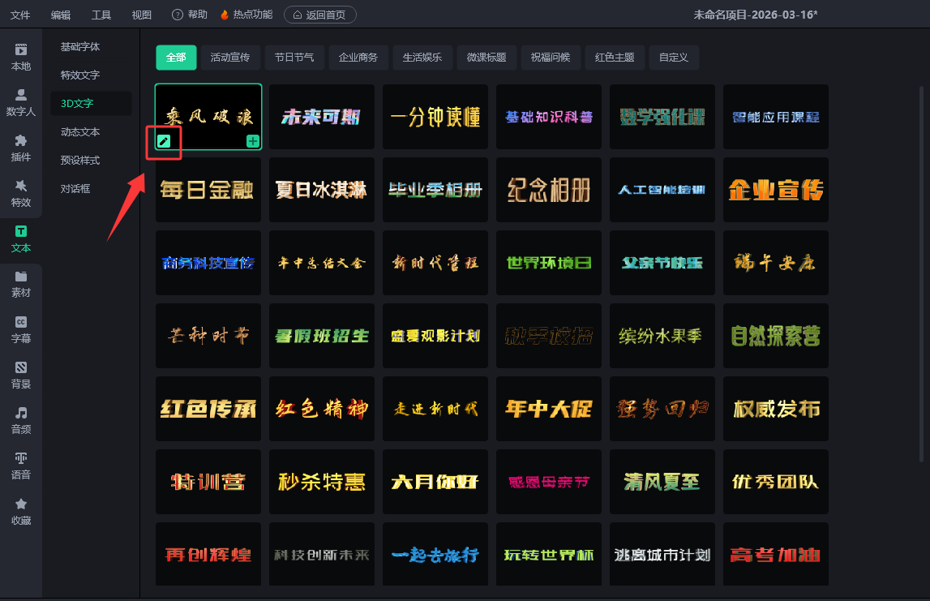Screen dimensions: 930x601
Task: Open the 工具 menu
Action: pos(101,15)
